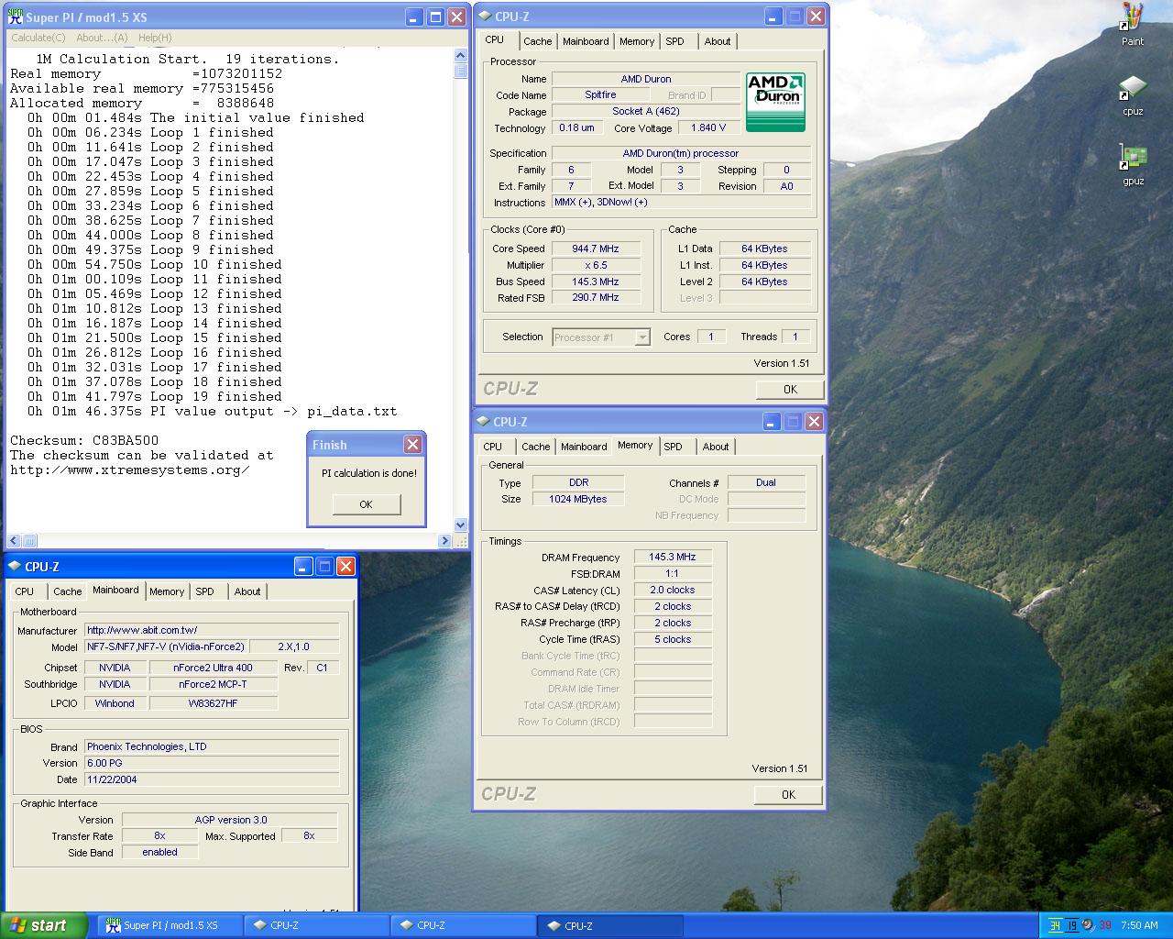The image size is (1173, 939).
Task: Click Super PI vertical scrollbar up arrow
Action: click(x=460, y=56)
